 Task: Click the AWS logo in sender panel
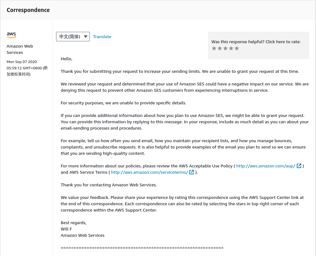coord(11,35)
